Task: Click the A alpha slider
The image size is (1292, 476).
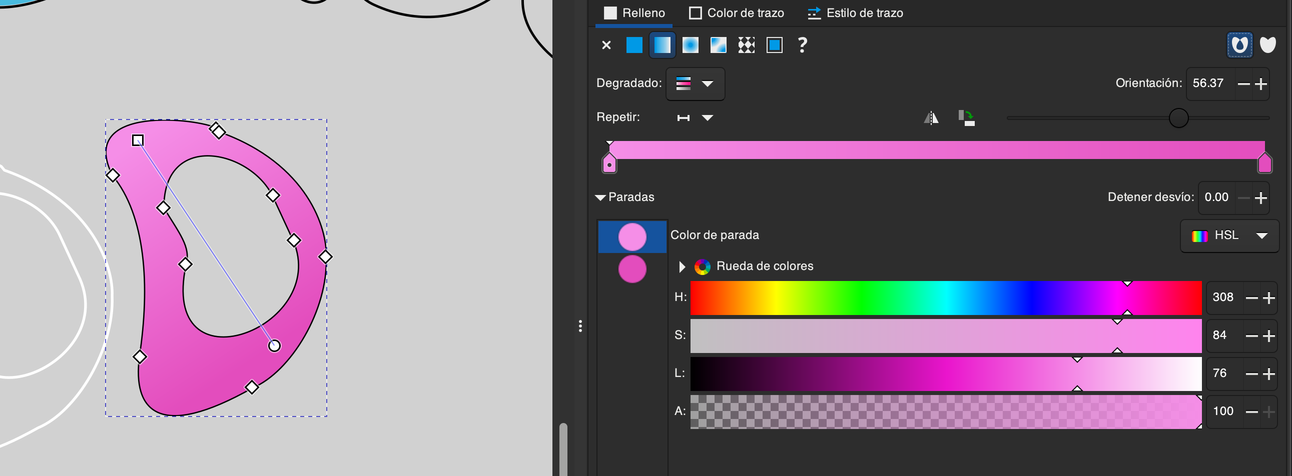Action: [x=946, y=412]
